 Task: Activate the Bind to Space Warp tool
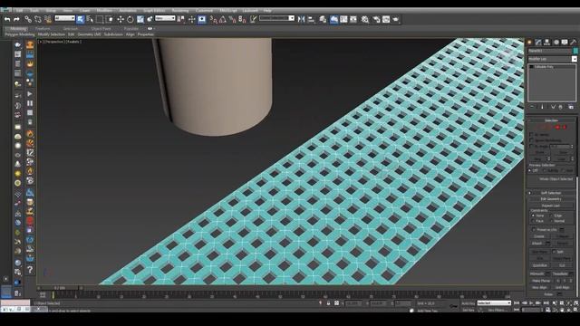48,19
